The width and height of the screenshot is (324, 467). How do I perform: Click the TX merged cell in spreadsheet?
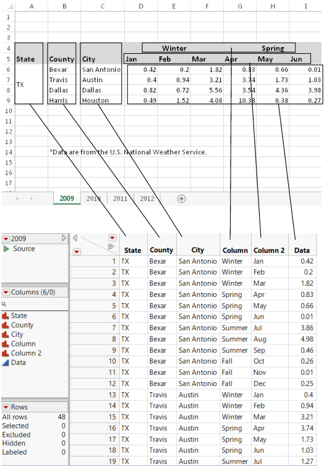click(x=29, y=85)
